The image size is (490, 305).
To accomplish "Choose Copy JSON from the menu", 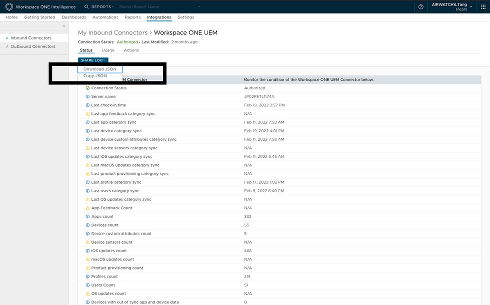I will (95, 76).
